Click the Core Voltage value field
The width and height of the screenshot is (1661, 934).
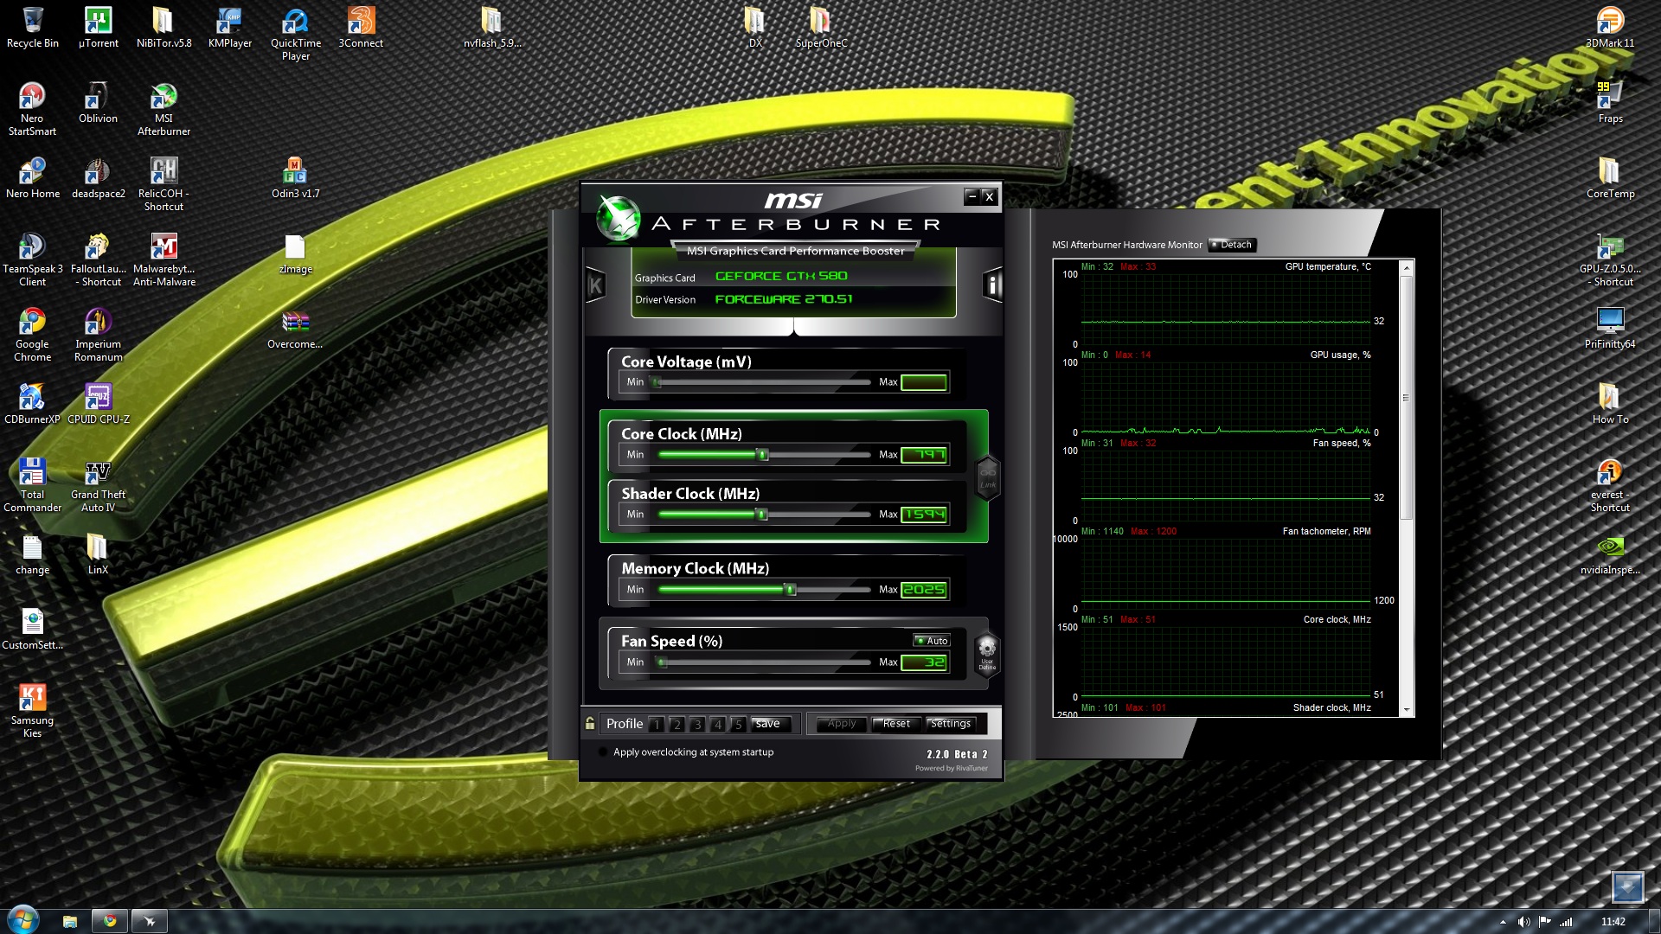[x=924, y=382]
